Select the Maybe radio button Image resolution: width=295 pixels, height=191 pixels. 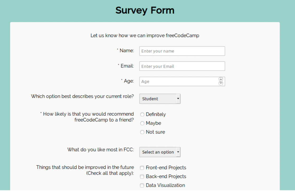tap(142, 123)
